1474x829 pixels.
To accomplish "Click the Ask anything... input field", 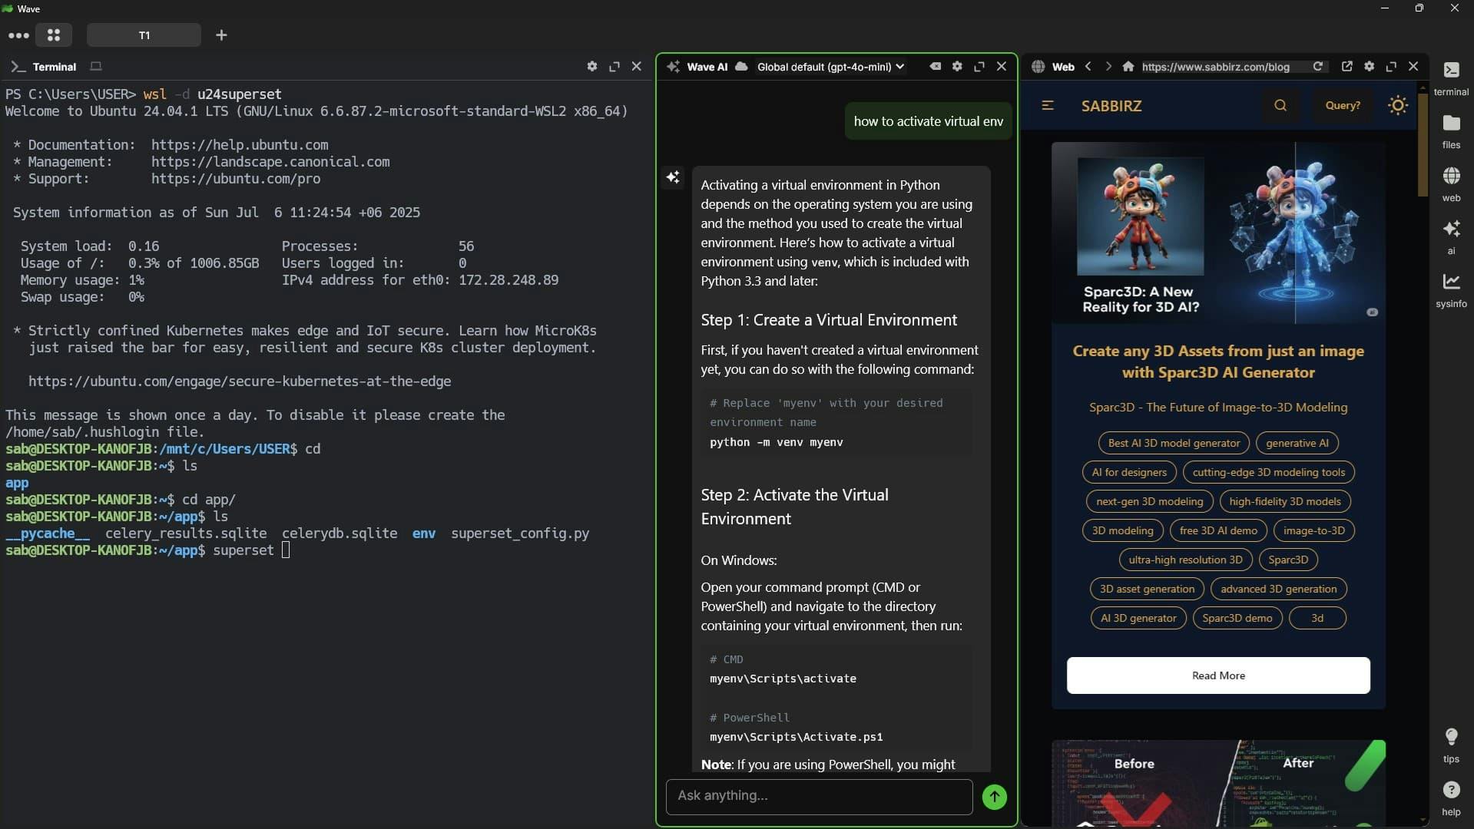I will [819, 796].
